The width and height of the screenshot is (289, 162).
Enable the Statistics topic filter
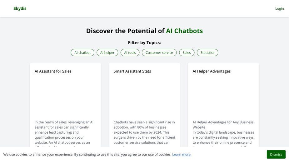click(x=207, y=53)
